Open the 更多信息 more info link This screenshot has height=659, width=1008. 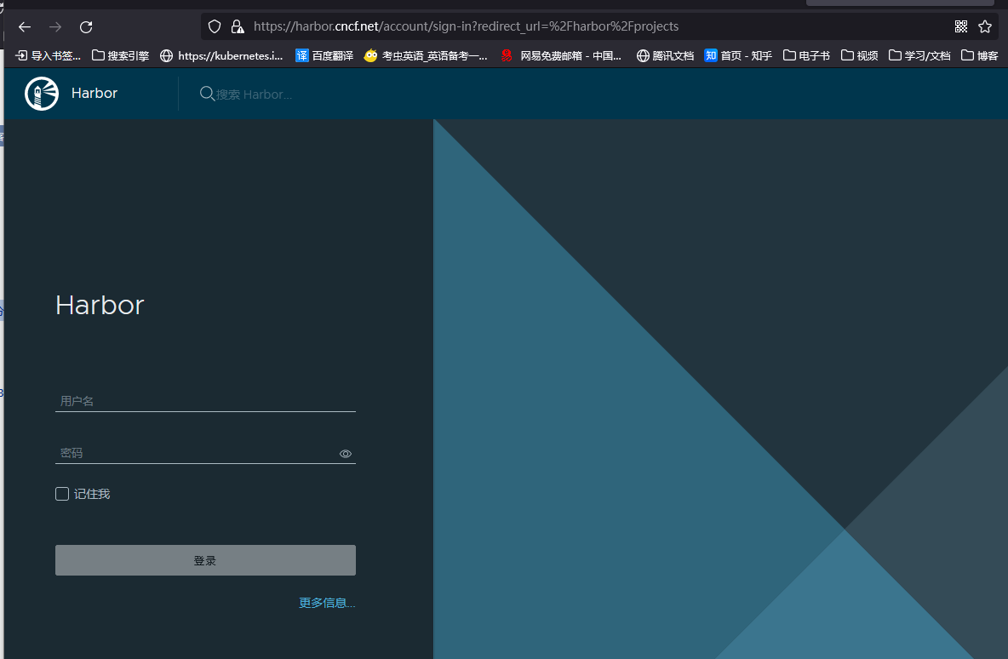pos(327,603)
